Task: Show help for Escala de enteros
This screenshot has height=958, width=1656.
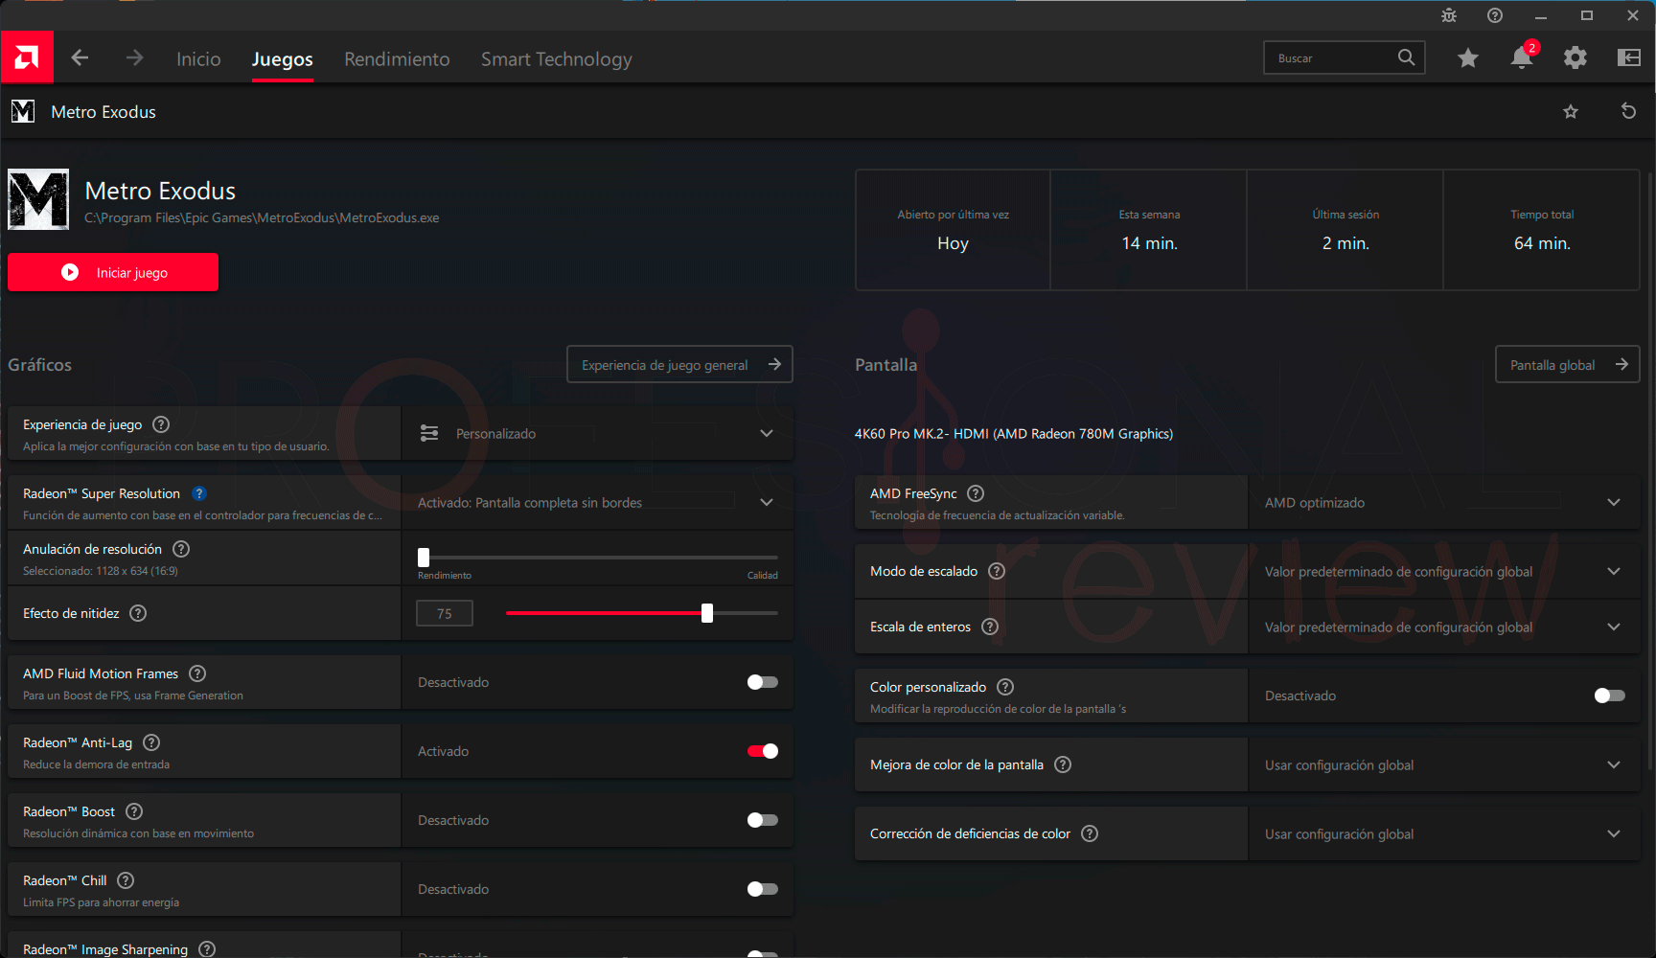Action: (x=990, y=627)
